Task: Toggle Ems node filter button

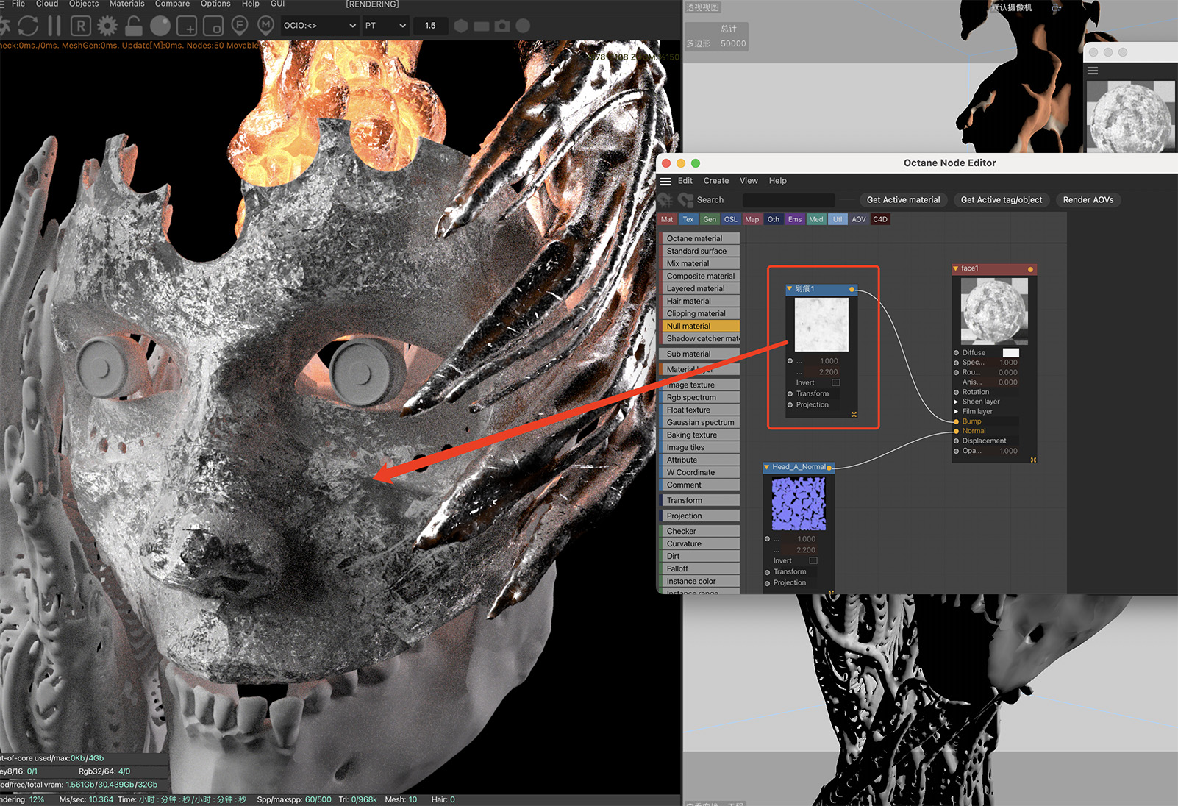Action: click(x=795, y=219)
